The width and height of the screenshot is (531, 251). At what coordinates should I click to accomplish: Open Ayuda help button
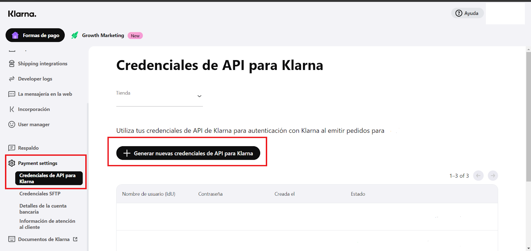click(467, 13)
